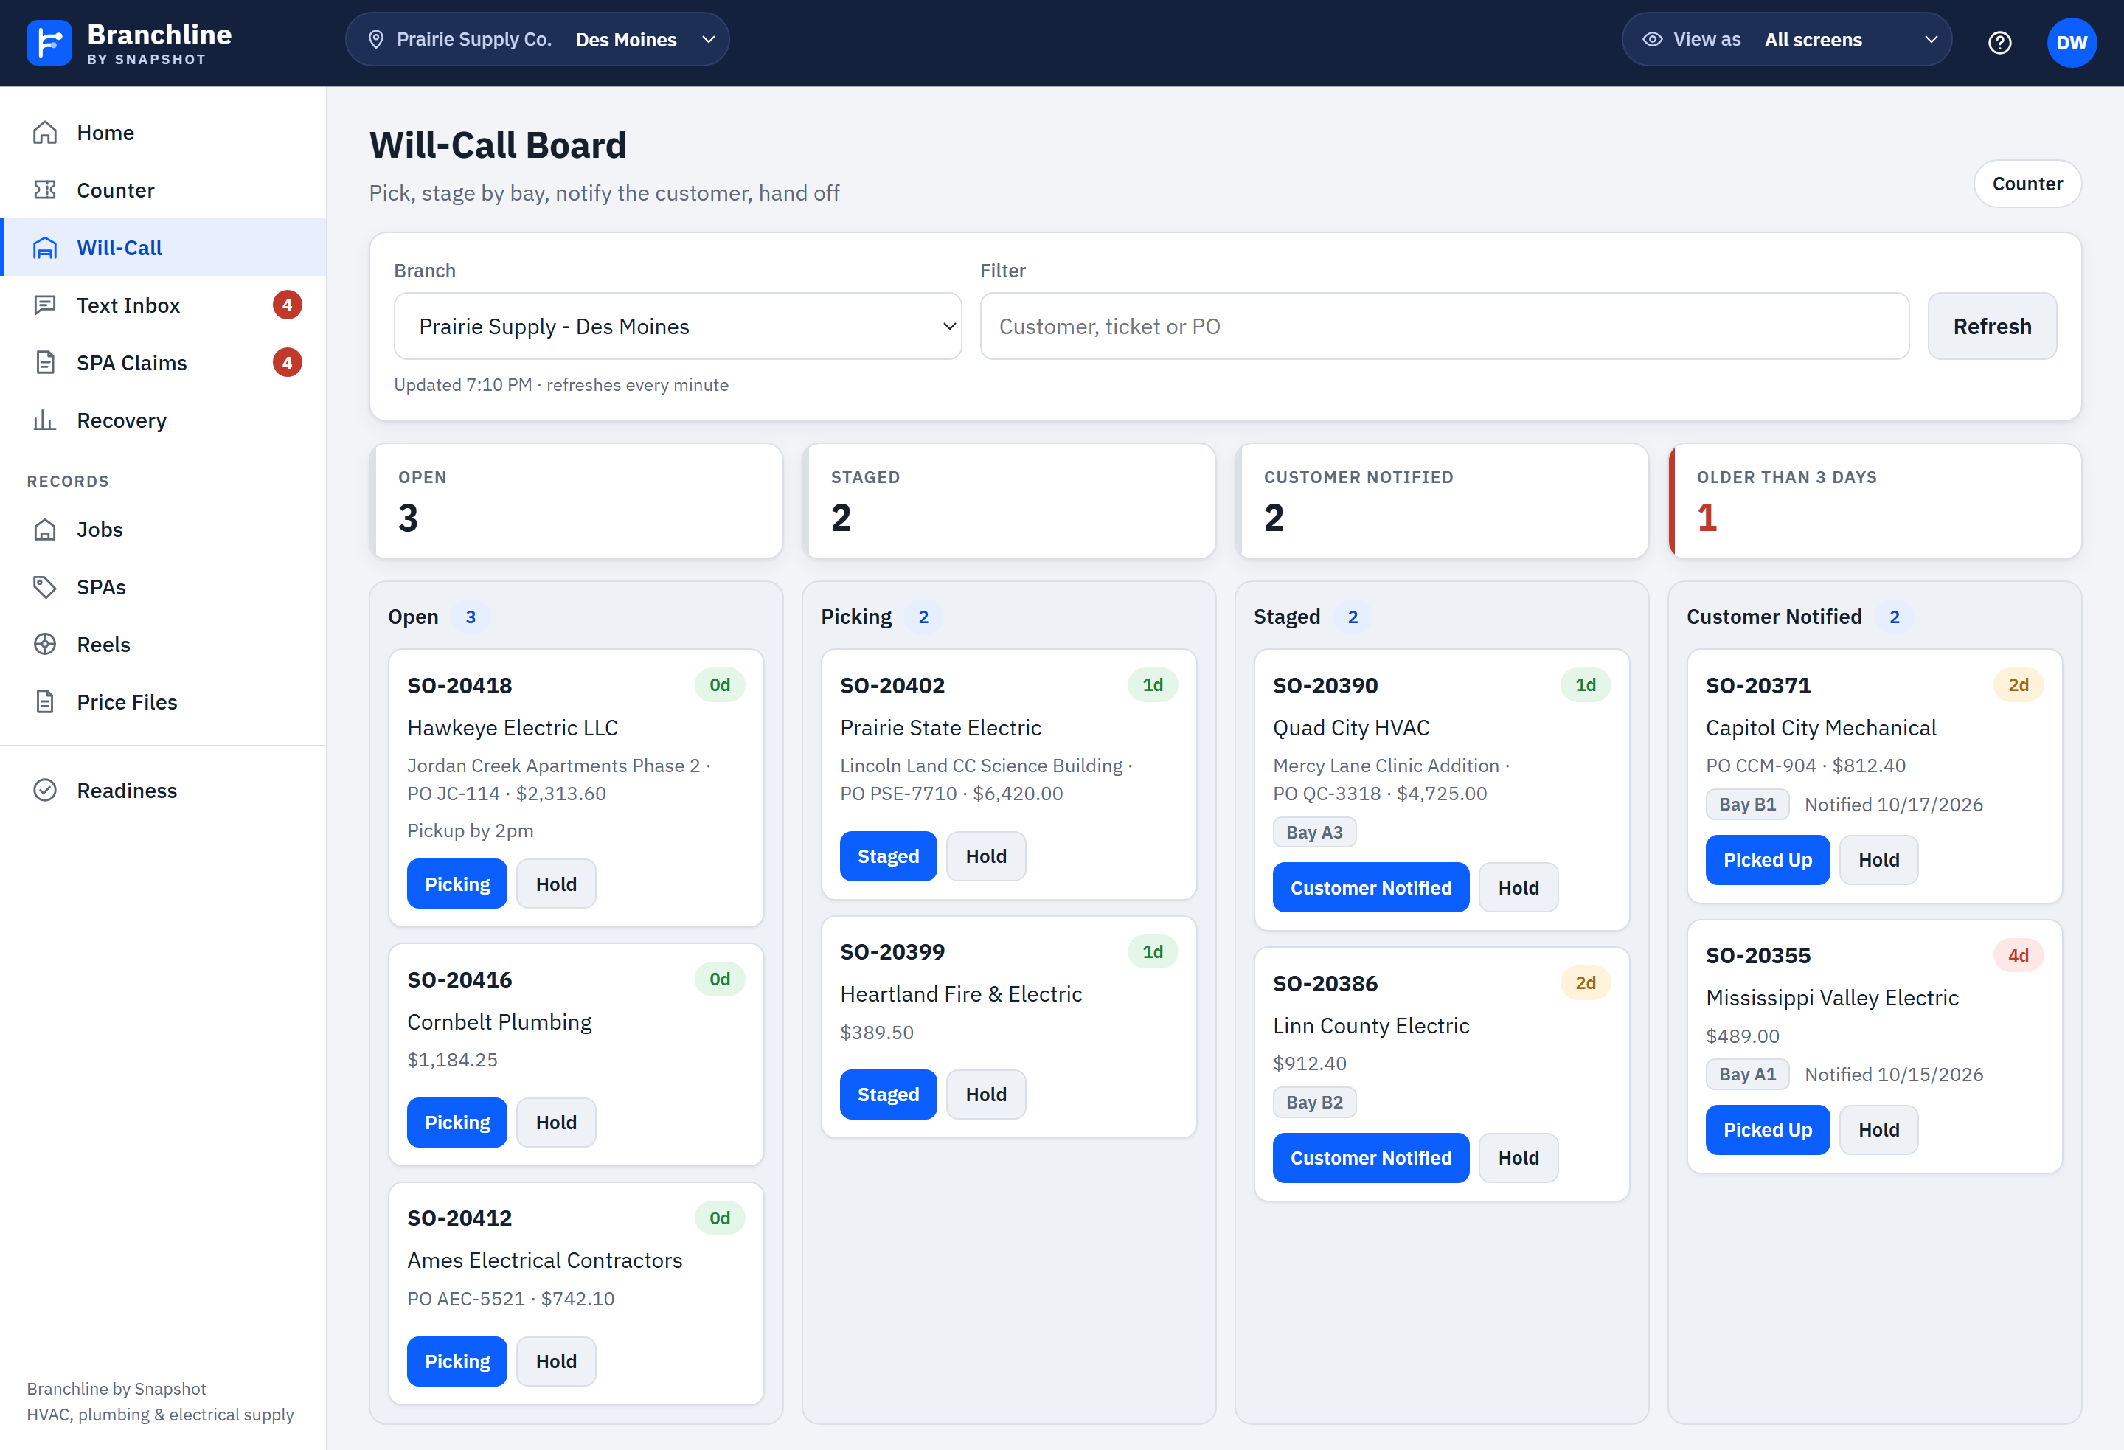This screenshot has height=1450, width=2124.
Task: Mark SO-20402 Prairie State Electric as Staged
Action: pyautogui.click(x=889, y=857)
